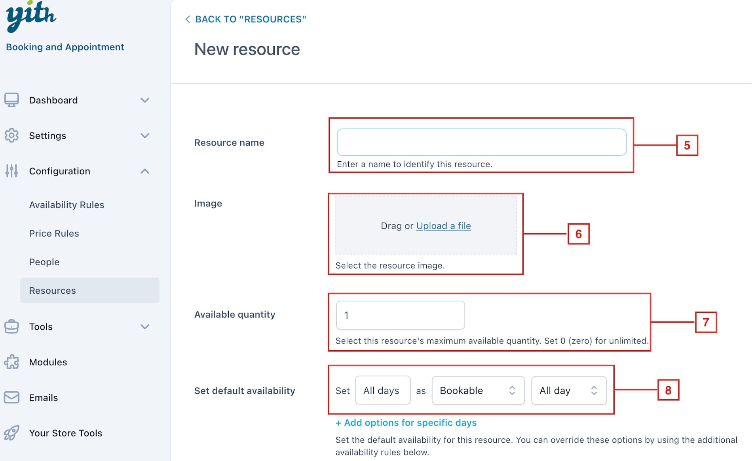The height and width of the screenshot is (461, 752).
Task: Open Availability Rules submenu item
Action: point(66,205)
